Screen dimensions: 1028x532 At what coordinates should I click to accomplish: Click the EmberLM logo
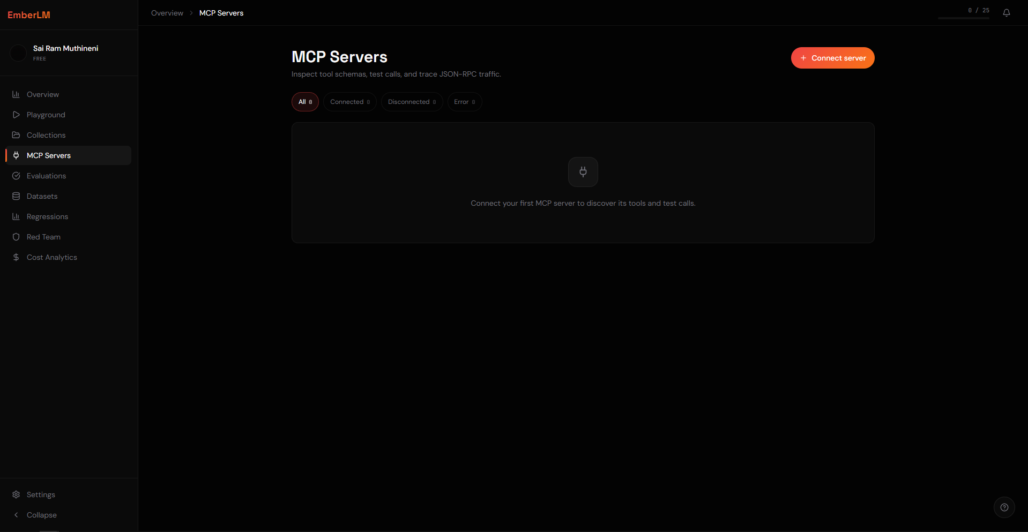pyautogui.click(x=29, y=15)
